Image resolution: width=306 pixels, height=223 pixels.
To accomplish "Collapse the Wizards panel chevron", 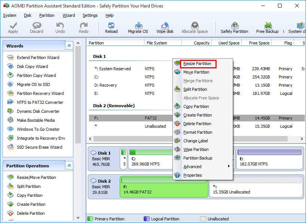I will tap(69, 46).
